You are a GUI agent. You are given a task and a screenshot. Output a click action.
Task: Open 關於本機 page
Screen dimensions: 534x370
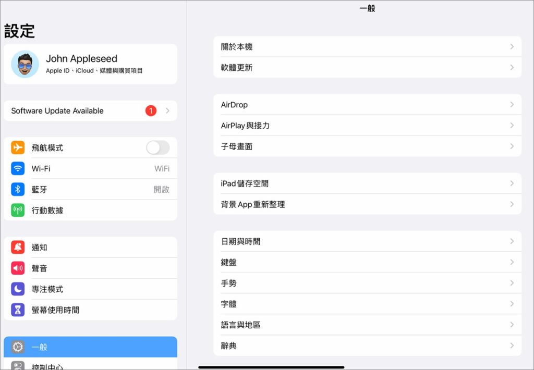tap(368, 46)
